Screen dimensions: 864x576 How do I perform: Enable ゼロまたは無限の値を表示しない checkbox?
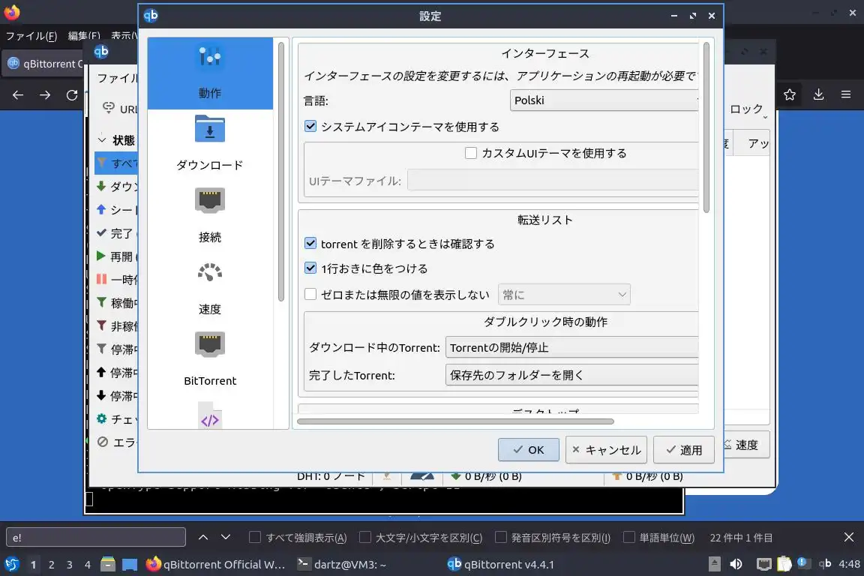pos(310,294)
